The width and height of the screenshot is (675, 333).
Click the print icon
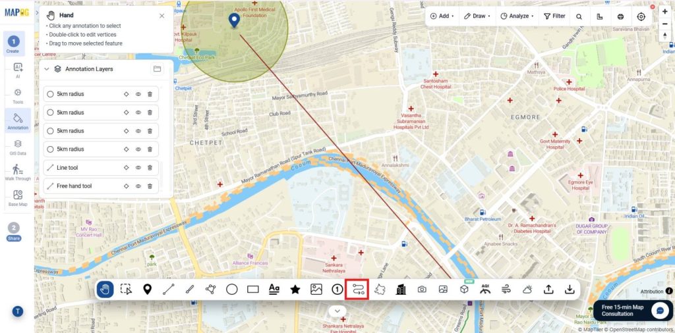[620, 16]
